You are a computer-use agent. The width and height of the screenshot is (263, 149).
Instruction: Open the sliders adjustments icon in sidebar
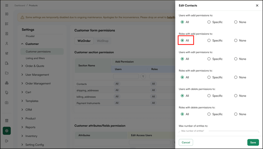coord(7,53)
